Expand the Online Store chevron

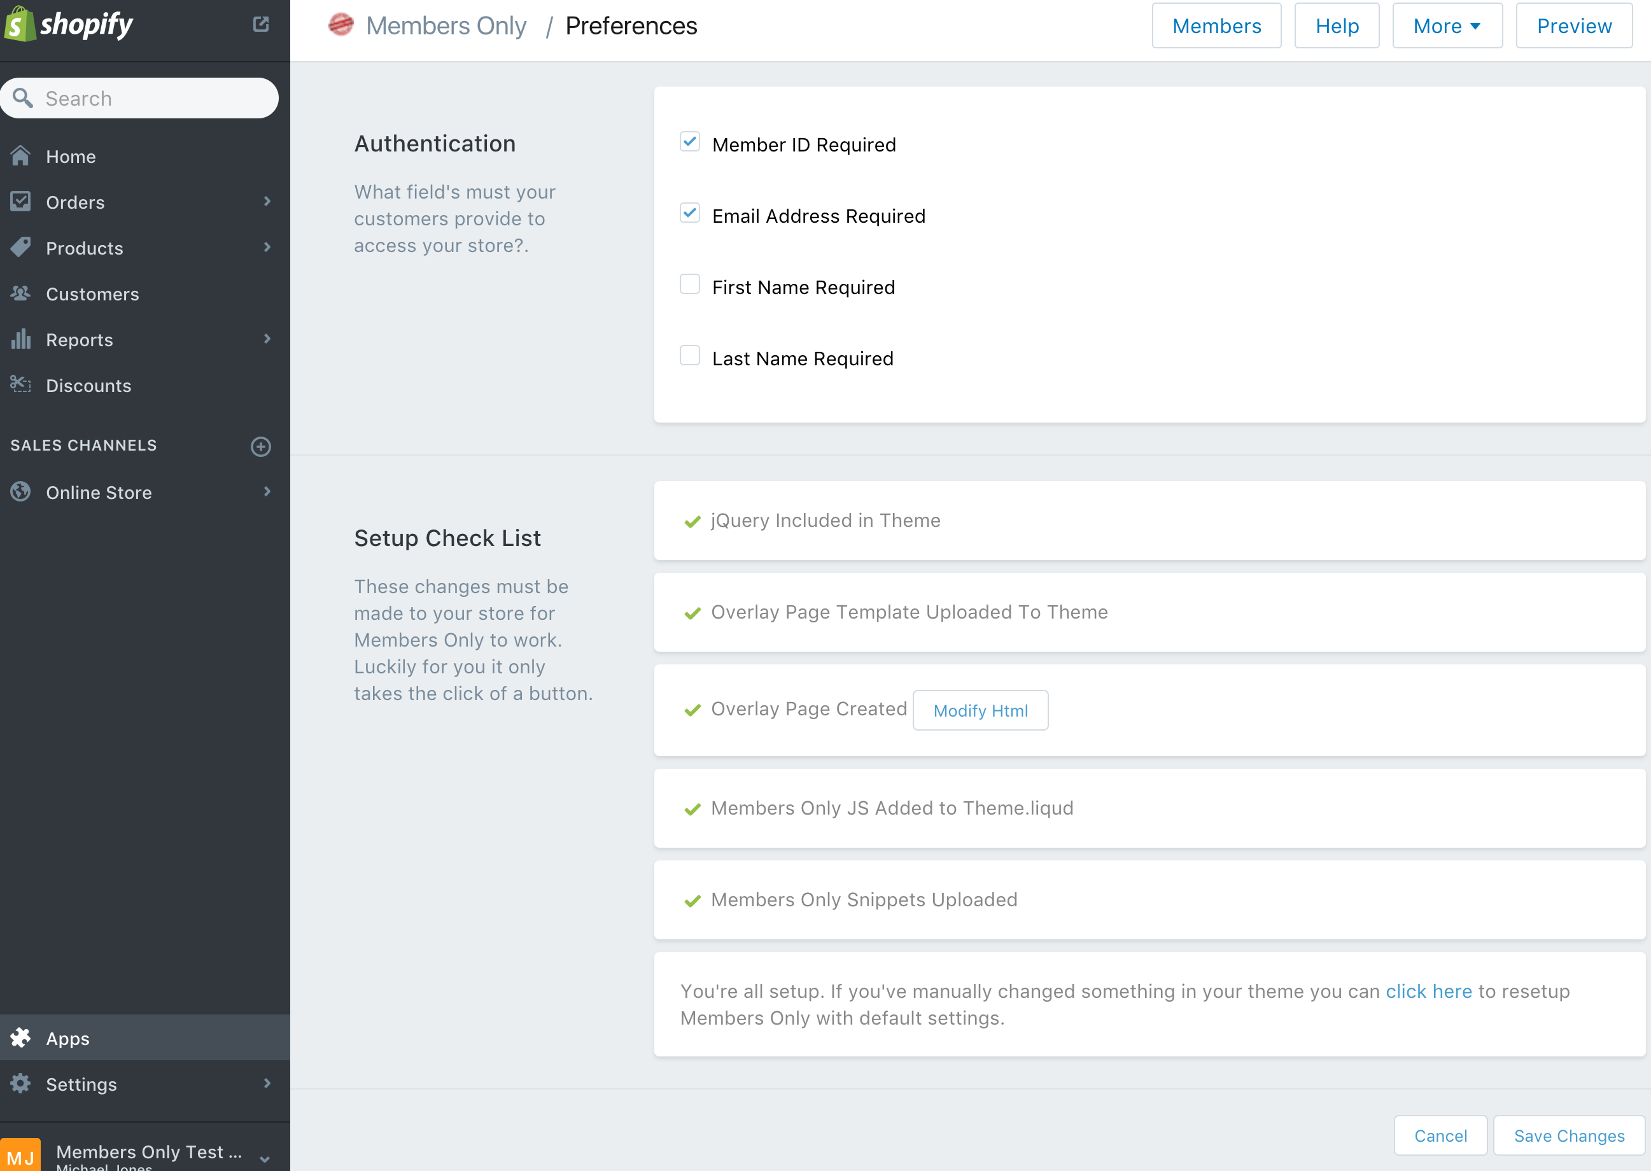[267, 491]
